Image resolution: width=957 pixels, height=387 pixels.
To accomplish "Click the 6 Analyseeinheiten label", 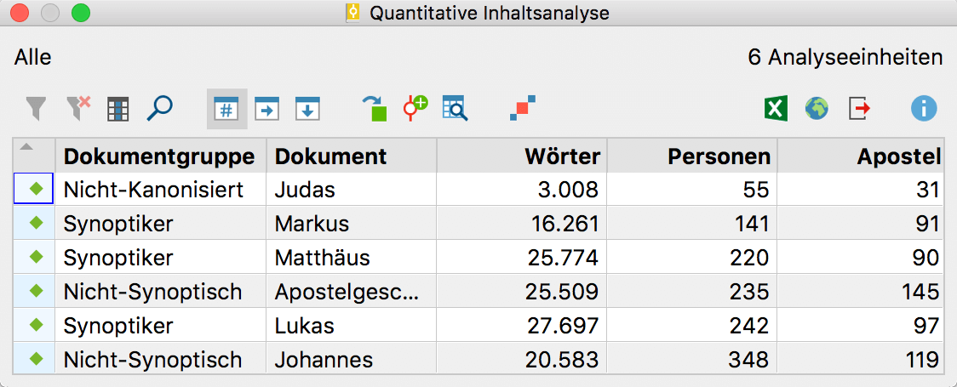I will 845,57.
